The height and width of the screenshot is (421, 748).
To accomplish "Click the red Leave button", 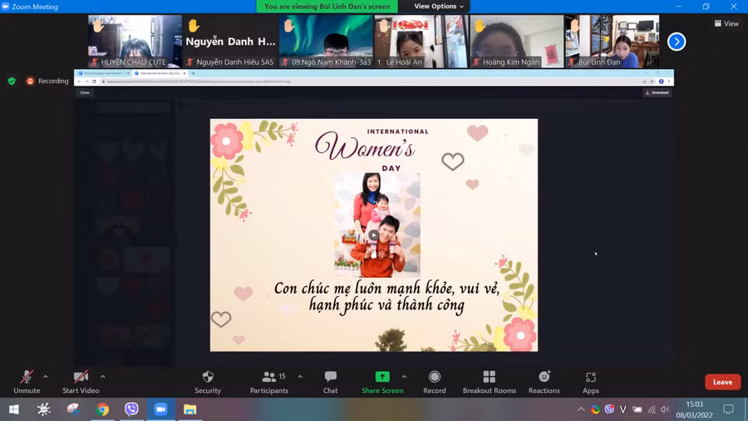I will pos(722,382).
